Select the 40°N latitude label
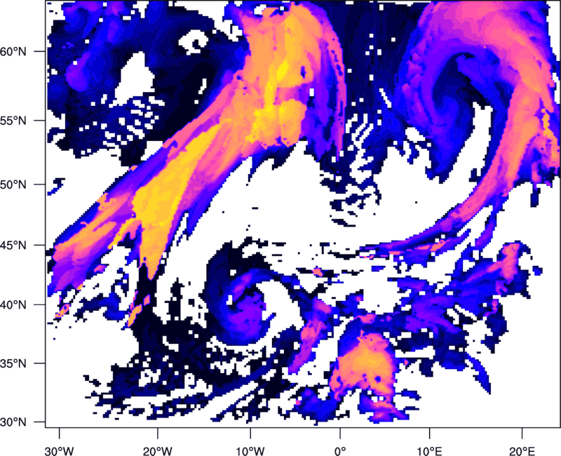Image resolution: width=561 pixels, height=456 pixels. [13, 305]
